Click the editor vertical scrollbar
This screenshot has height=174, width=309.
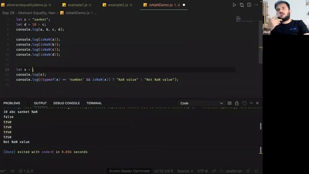pos(261,42)
